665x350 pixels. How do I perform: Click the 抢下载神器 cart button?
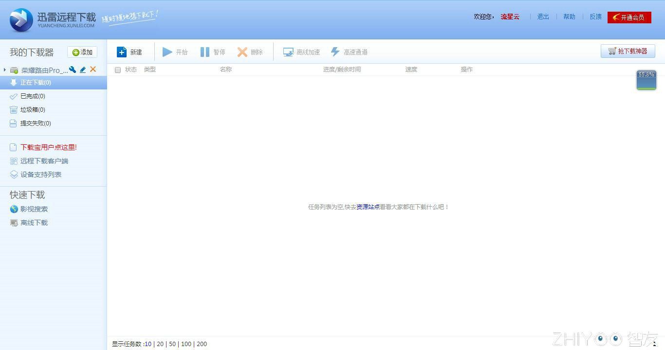(x=628, y=51)
